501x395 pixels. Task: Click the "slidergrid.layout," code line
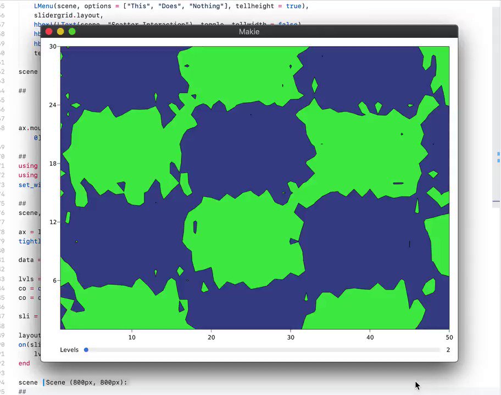pos(68,15)
